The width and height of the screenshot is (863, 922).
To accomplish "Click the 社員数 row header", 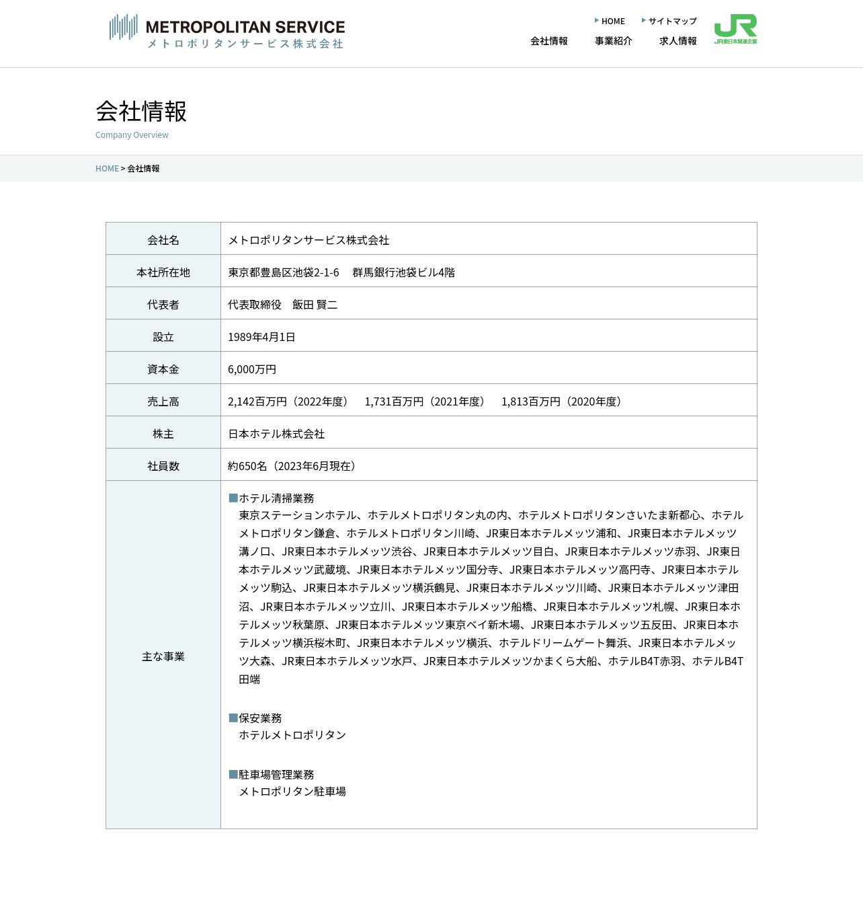I will click(163, 465).
